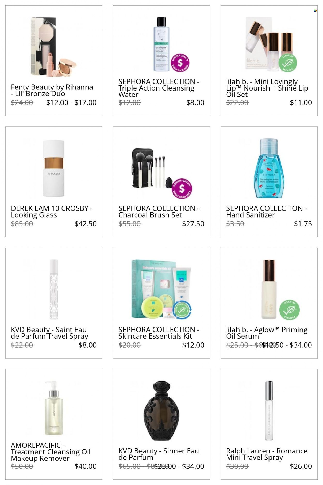
Task: Open Charcoal Brush Set title link
Action: 159,212
